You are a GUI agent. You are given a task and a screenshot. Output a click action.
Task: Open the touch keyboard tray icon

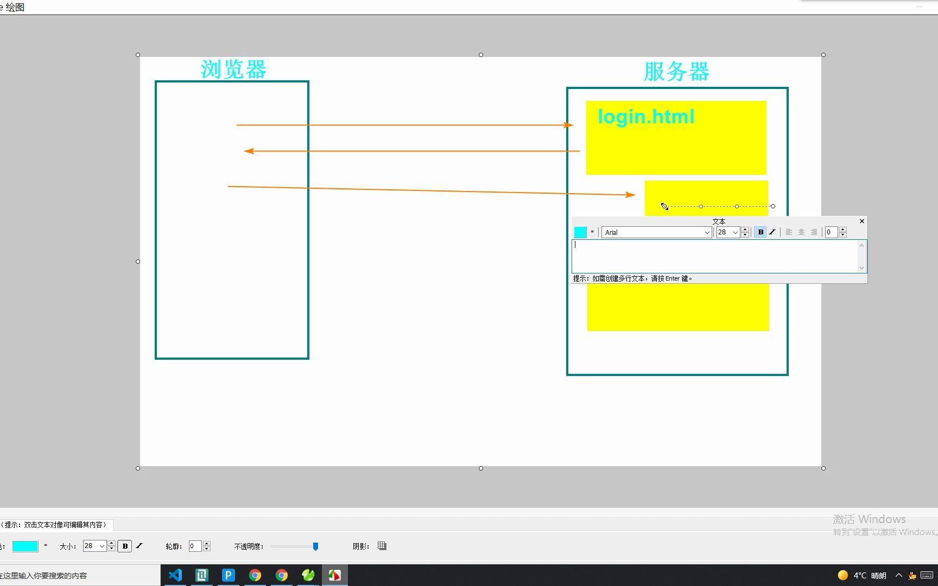[927, 575]
